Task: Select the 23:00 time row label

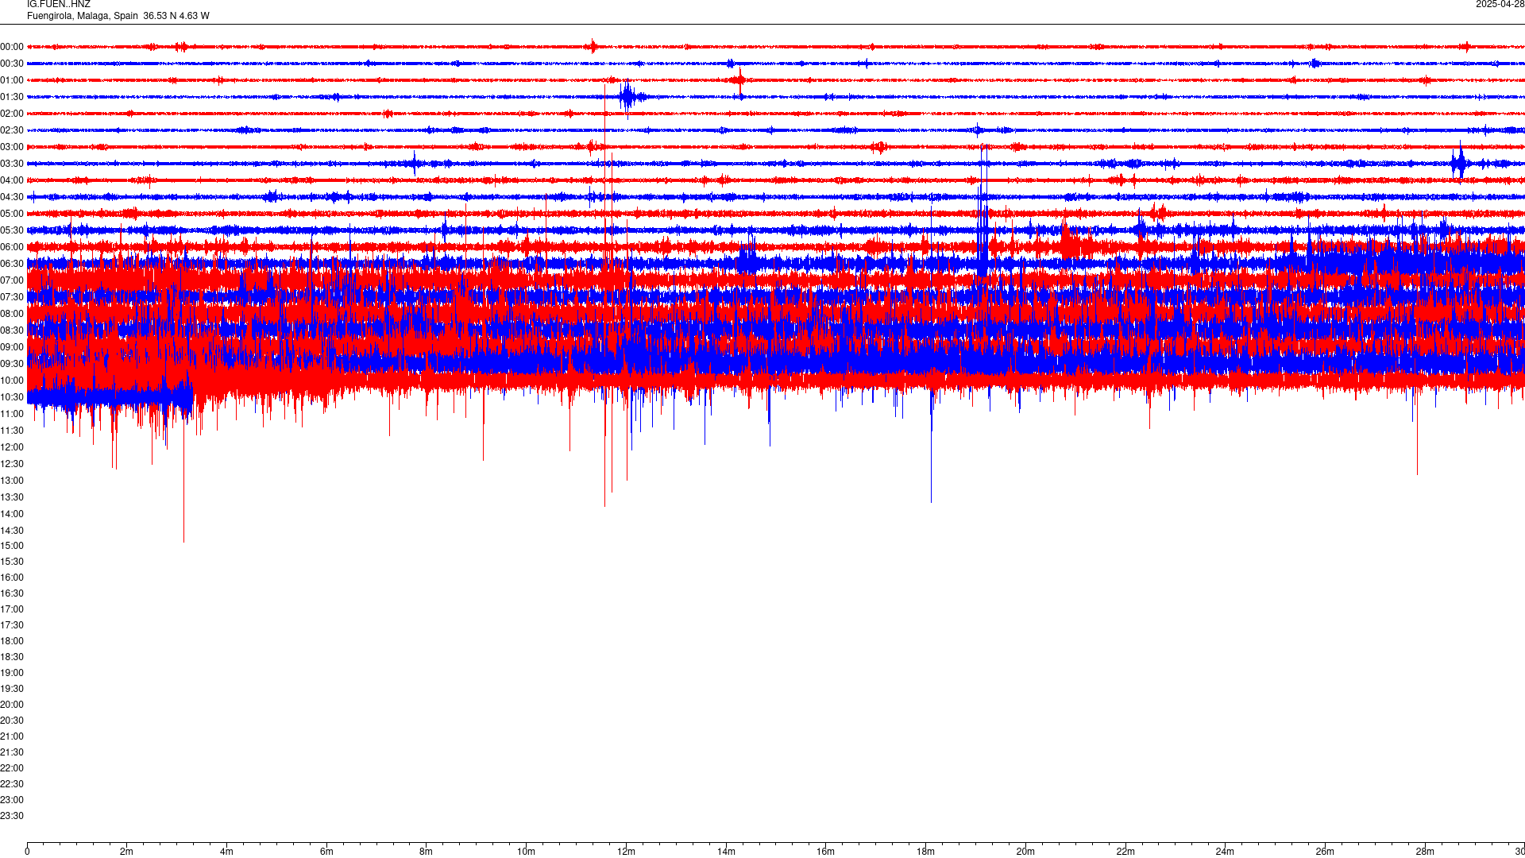Action: (x=12, y=800)
